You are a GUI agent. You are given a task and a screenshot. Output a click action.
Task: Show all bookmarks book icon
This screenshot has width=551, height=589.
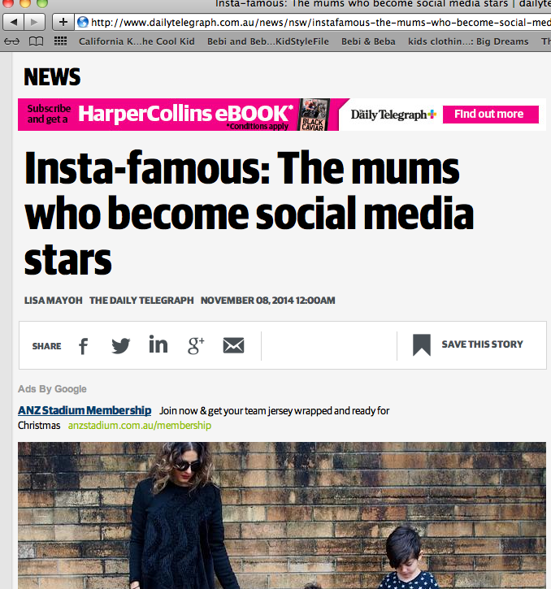point(36,41)
